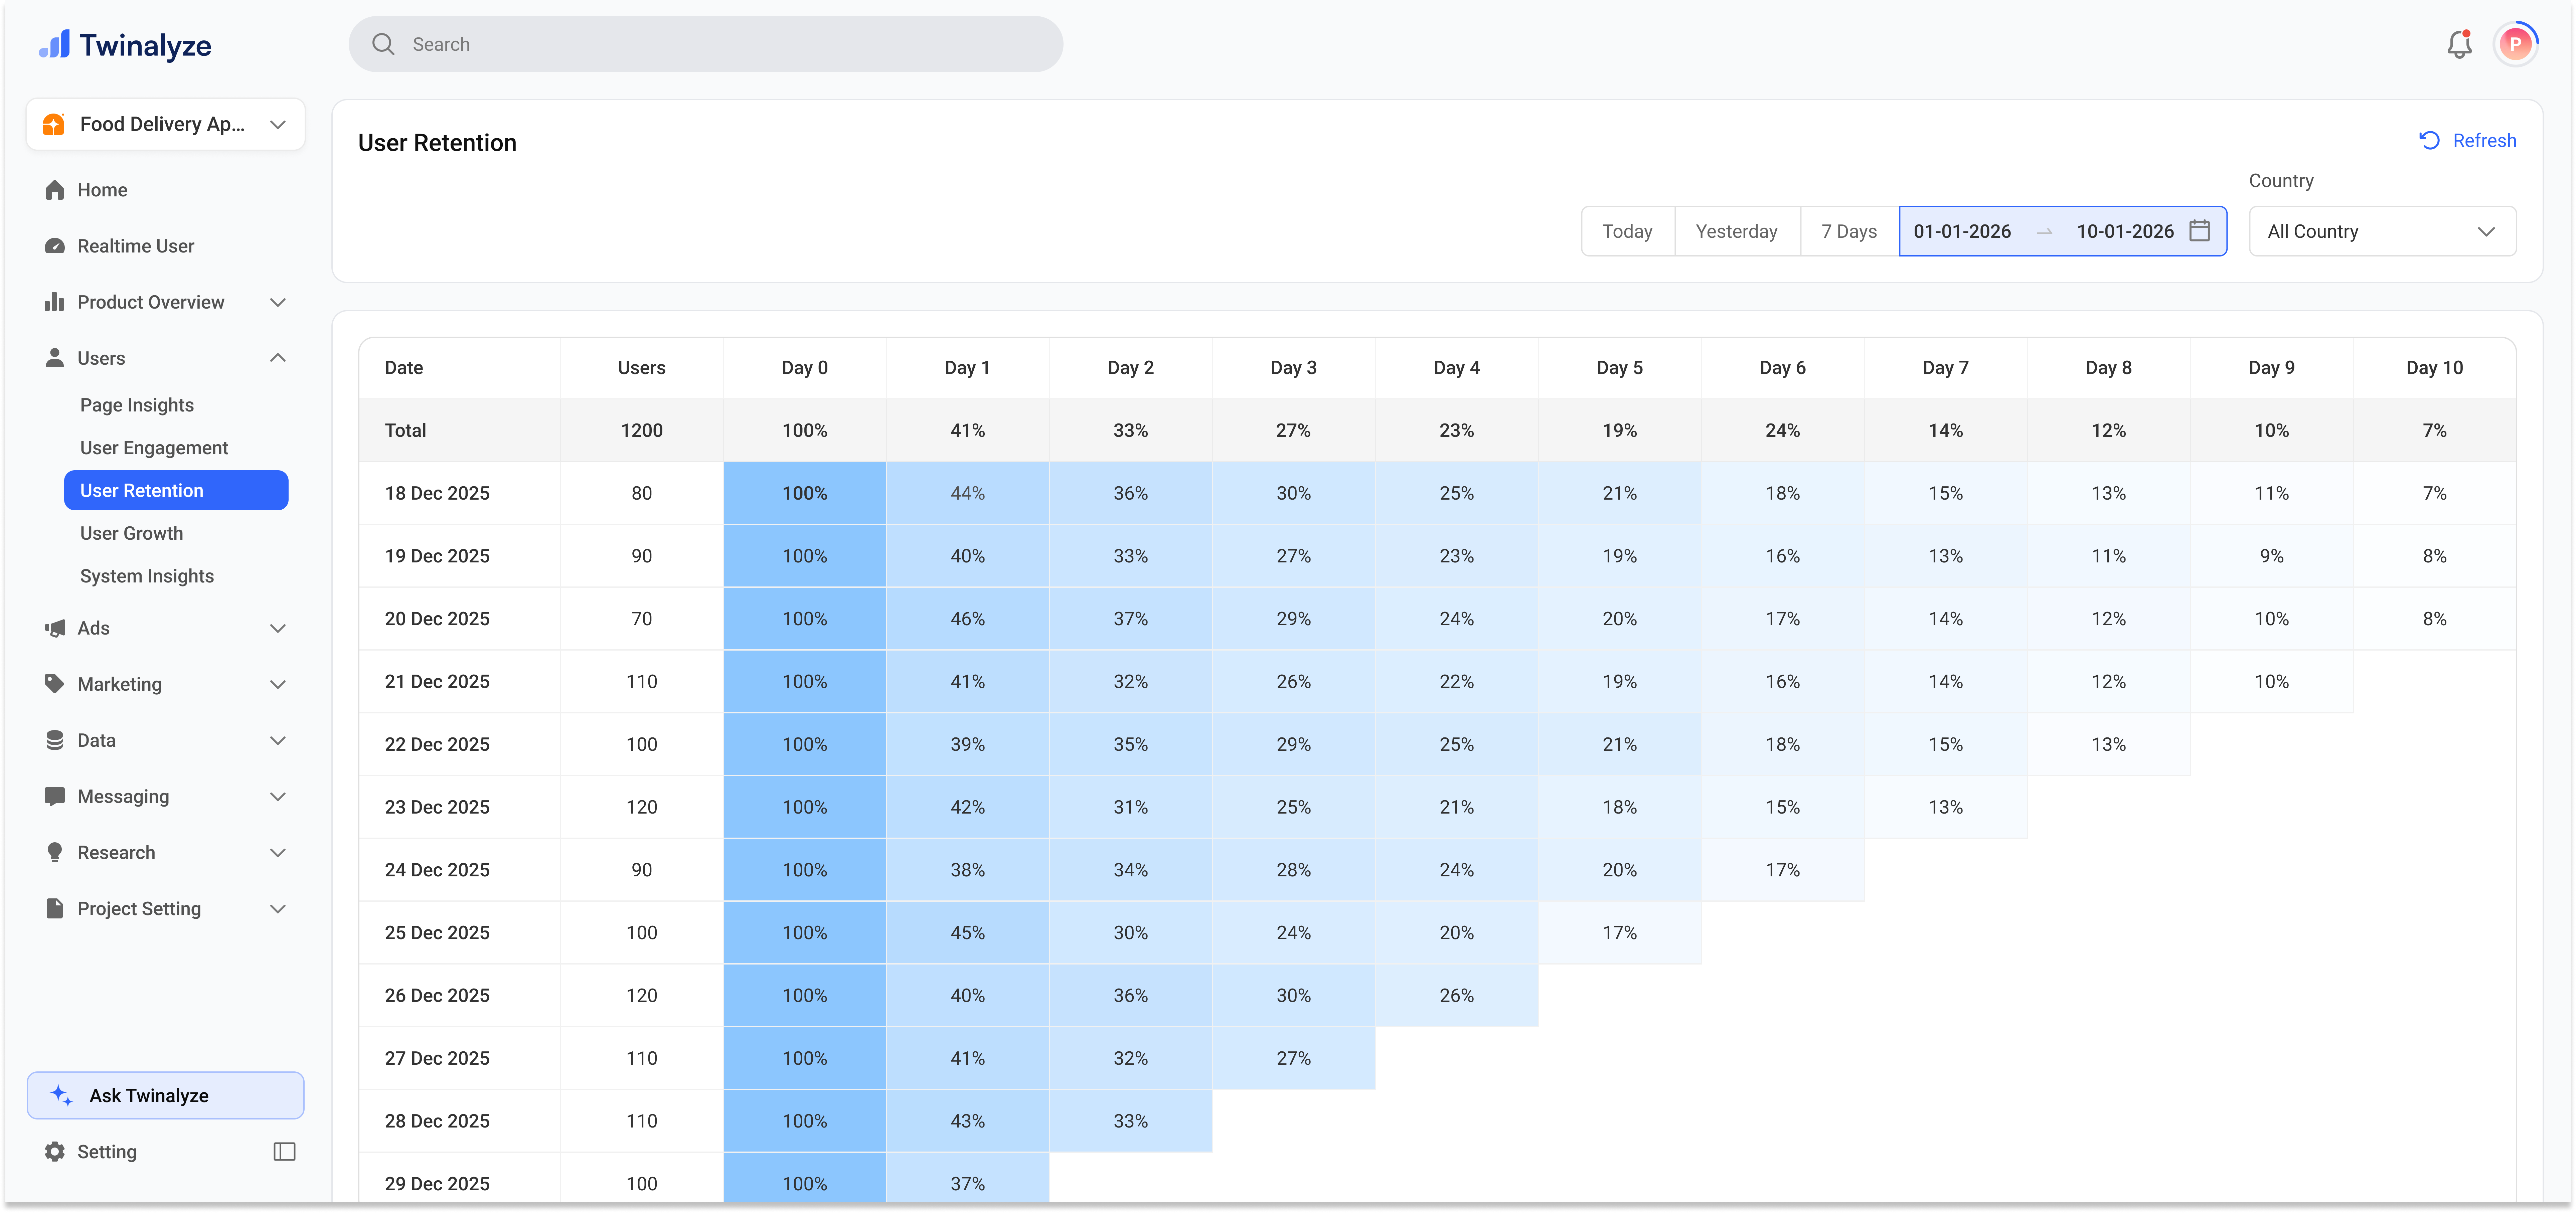Click the search magnifier icon
This screenshot has height=1213, width=2576.
coord(383,44)
